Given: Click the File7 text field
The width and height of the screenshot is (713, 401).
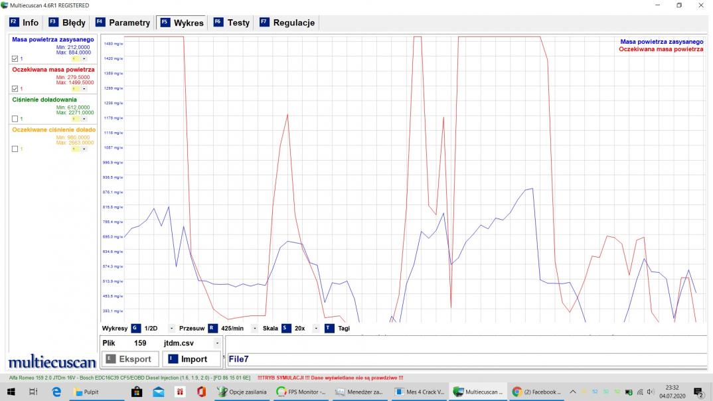Looking at the screenshot, I should tap(465, 359).
